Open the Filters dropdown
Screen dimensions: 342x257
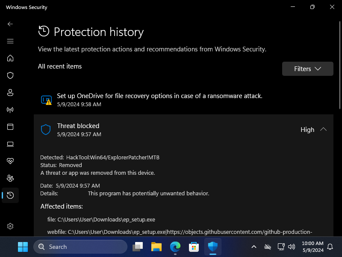point(307,69)
